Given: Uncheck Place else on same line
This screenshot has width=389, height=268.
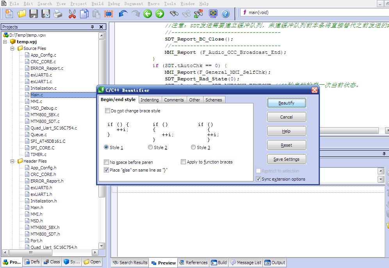Looking at the screenshot, I should (x=106, y=170).
